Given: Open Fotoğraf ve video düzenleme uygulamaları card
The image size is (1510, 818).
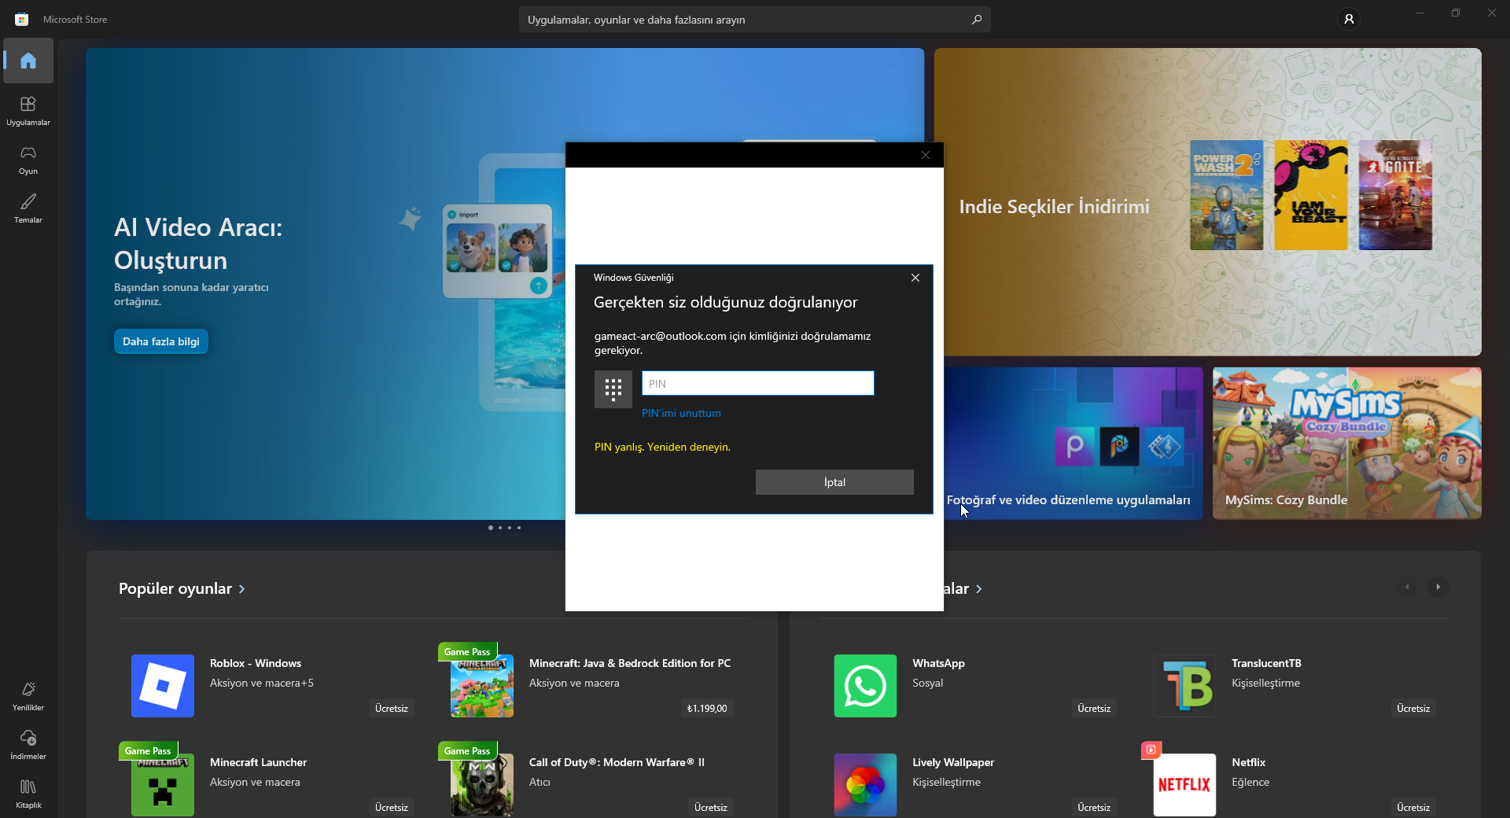Looking at the screenshot, I should [1074, 443].
